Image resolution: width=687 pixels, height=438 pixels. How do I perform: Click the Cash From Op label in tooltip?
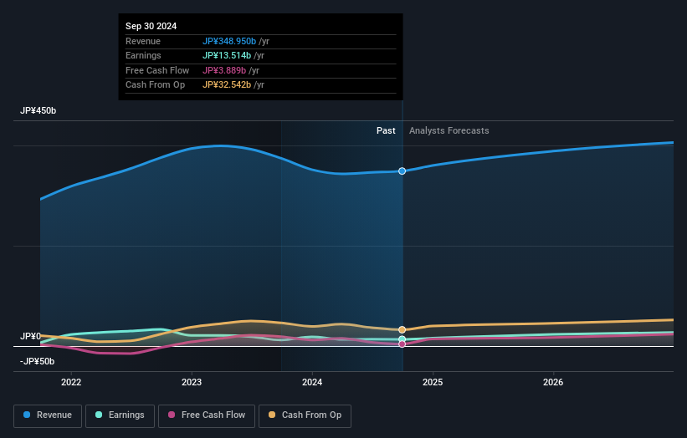click(x=155, y=85)
